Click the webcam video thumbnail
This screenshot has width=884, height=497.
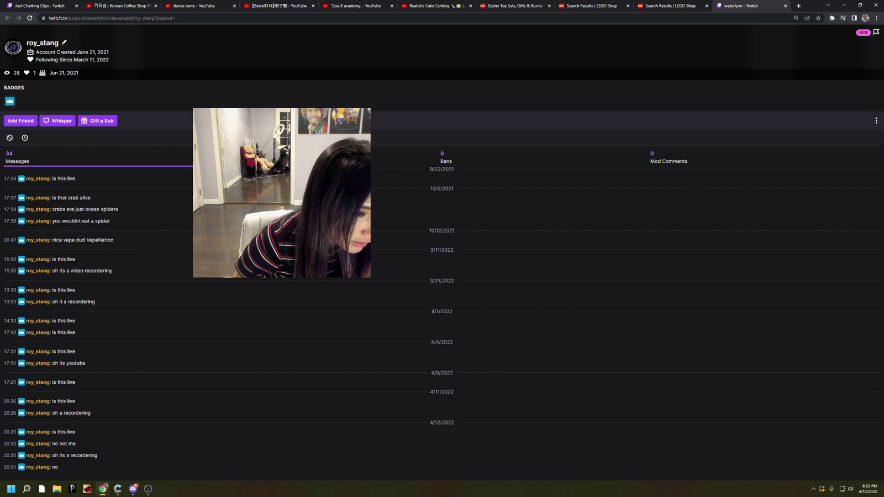coord(282,193)
